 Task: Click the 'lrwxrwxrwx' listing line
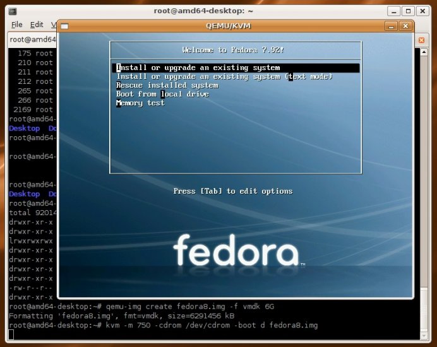click(31, 241)
